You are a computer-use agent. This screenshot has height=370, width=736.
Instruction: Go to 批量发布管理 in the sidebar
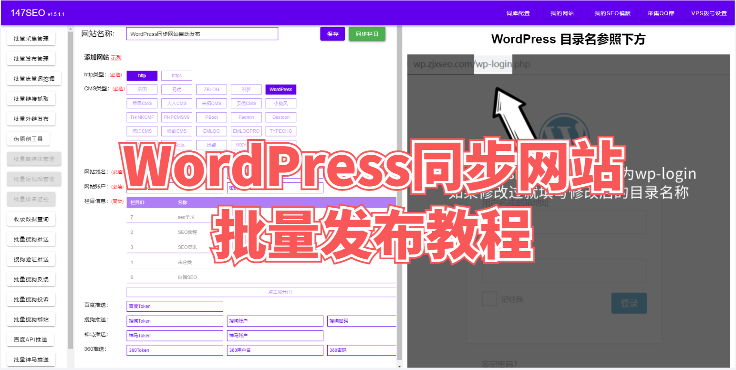(x=31, y=59)
